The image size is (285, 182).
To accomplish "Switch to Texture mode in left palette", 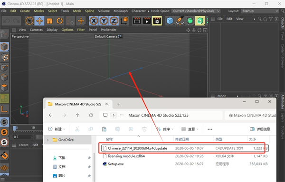I will click(4, 57).
